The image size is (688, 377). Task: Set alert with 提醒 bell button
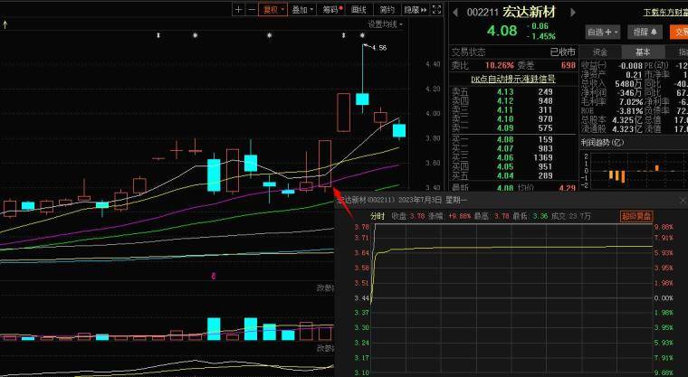pos(645,32)
